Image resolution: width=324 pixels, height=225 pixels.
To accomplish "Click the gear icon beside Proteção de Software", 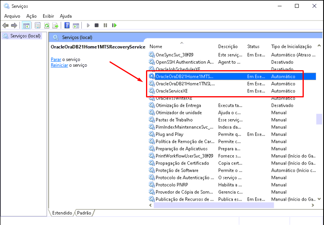I will (x=151, y=170).
